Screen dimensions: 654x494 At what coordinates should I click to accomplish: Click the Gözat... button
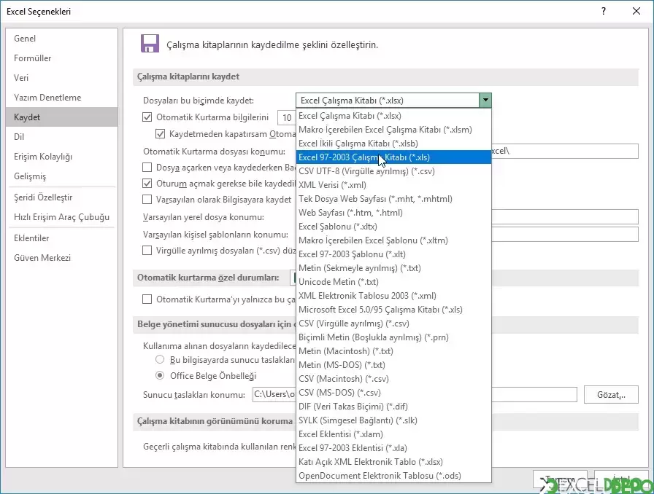[611, 394]
